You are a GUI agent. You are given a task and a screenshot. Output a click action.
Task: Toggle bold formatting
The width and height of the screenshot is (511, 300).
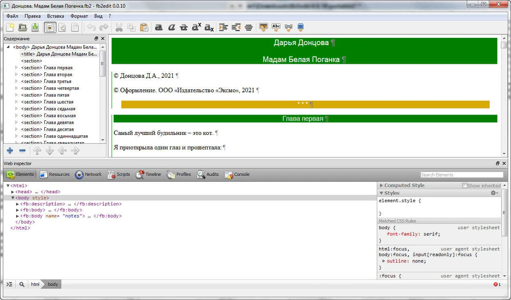(158, 27)
